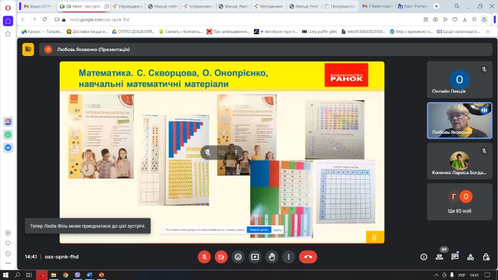Expand system tray hidden icons

436,275
